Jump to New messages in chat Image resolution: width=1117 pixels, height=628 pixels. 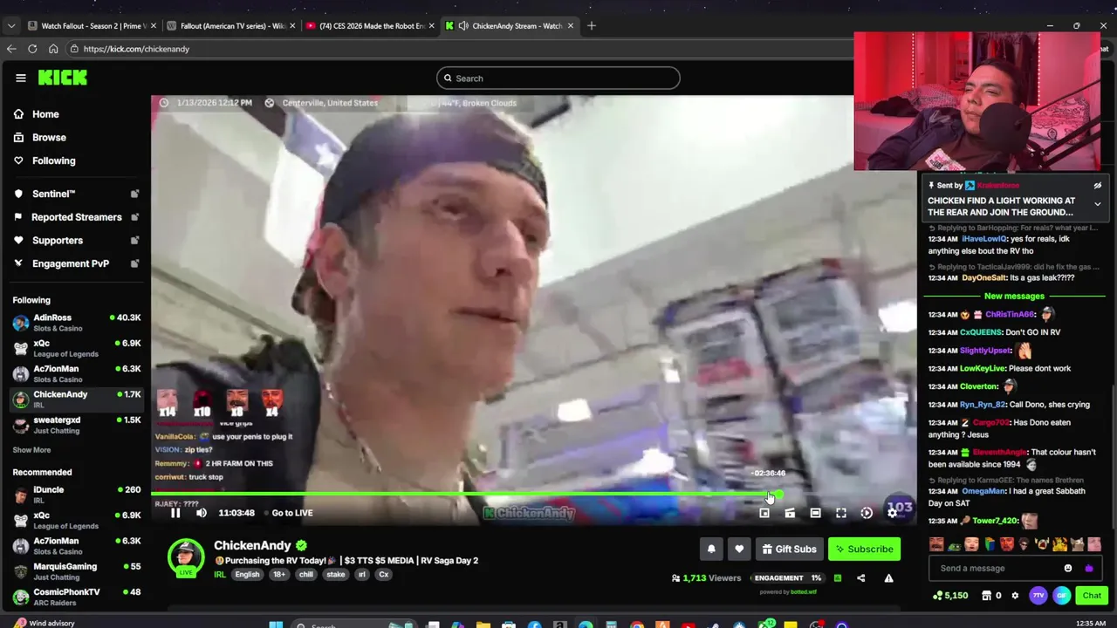pos(1014,297)
